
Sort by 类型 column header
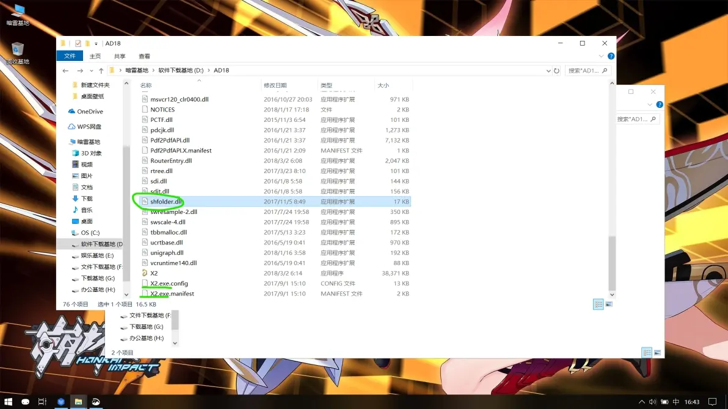(346, 85)
